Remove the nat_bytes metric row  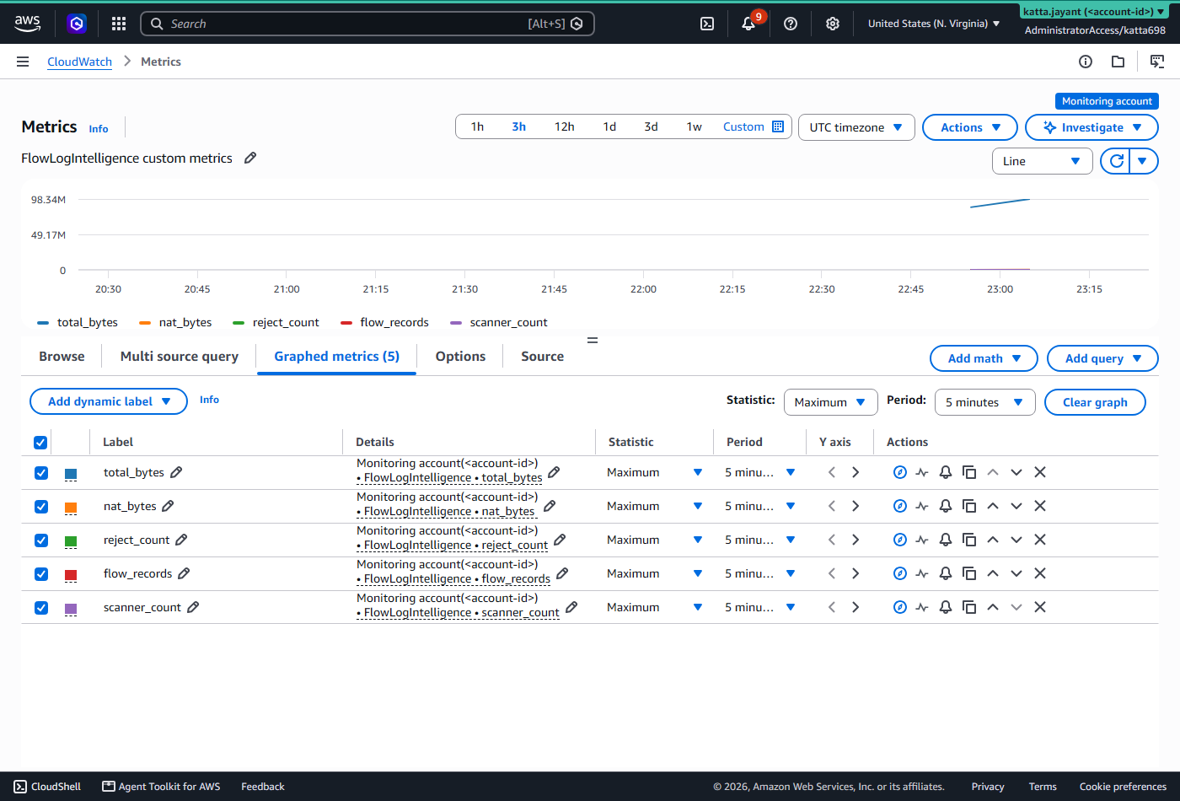tap(1040, 506)
